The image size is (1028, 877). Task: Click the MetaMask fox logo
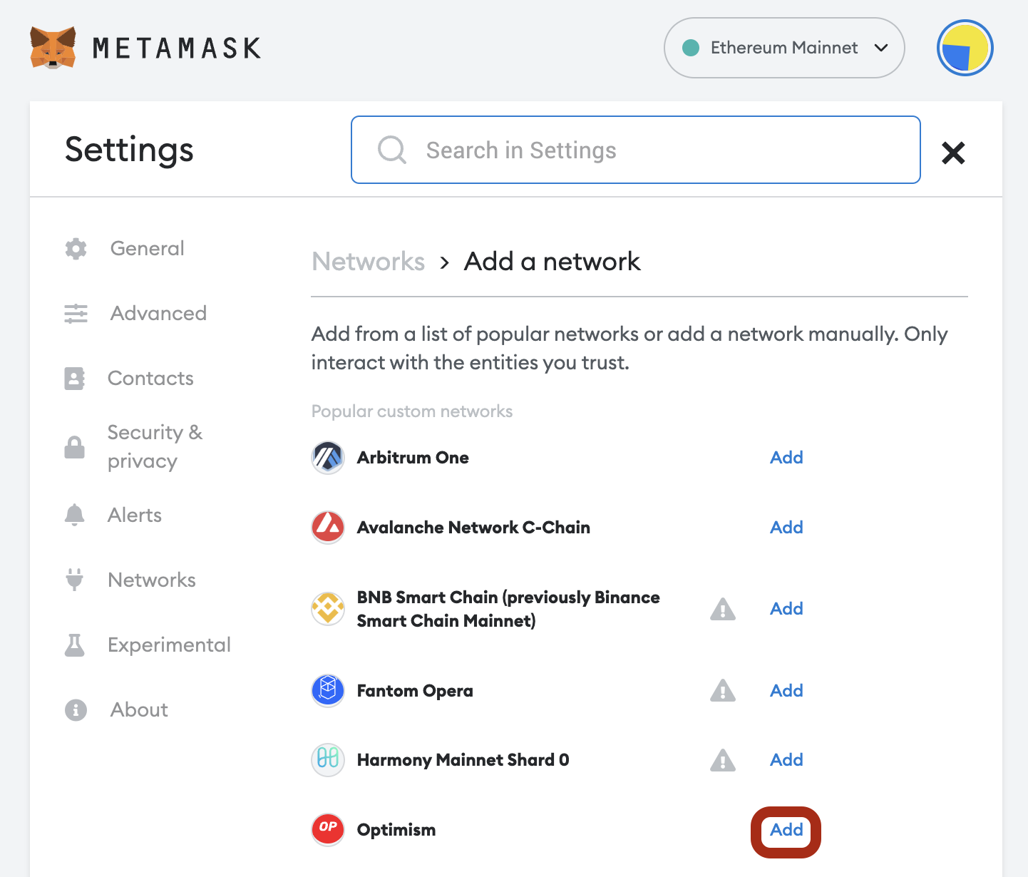(53, 48)
